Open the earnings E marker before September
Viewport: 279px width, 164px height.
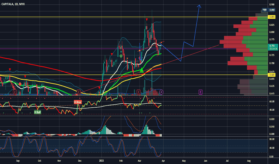tap(15, 92)
